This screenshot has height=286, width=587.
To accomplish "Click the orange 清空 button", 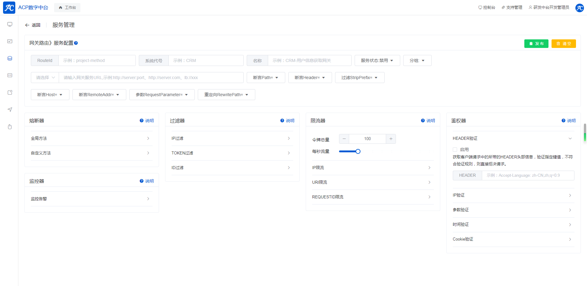I will click(563, 44).
